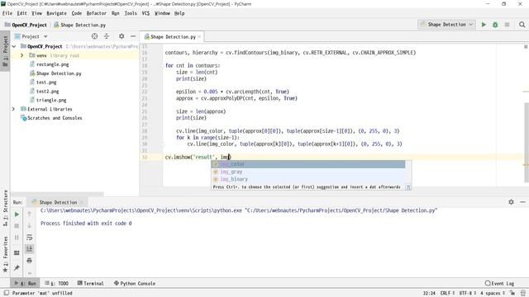Toggle the Run tool window button
The image size is (529, 297).
(25, 283)
